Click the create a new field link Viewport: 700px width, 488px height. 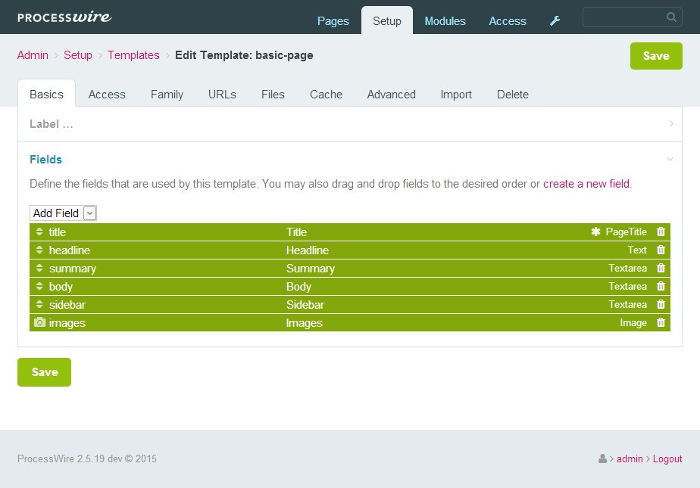(586, 184)
